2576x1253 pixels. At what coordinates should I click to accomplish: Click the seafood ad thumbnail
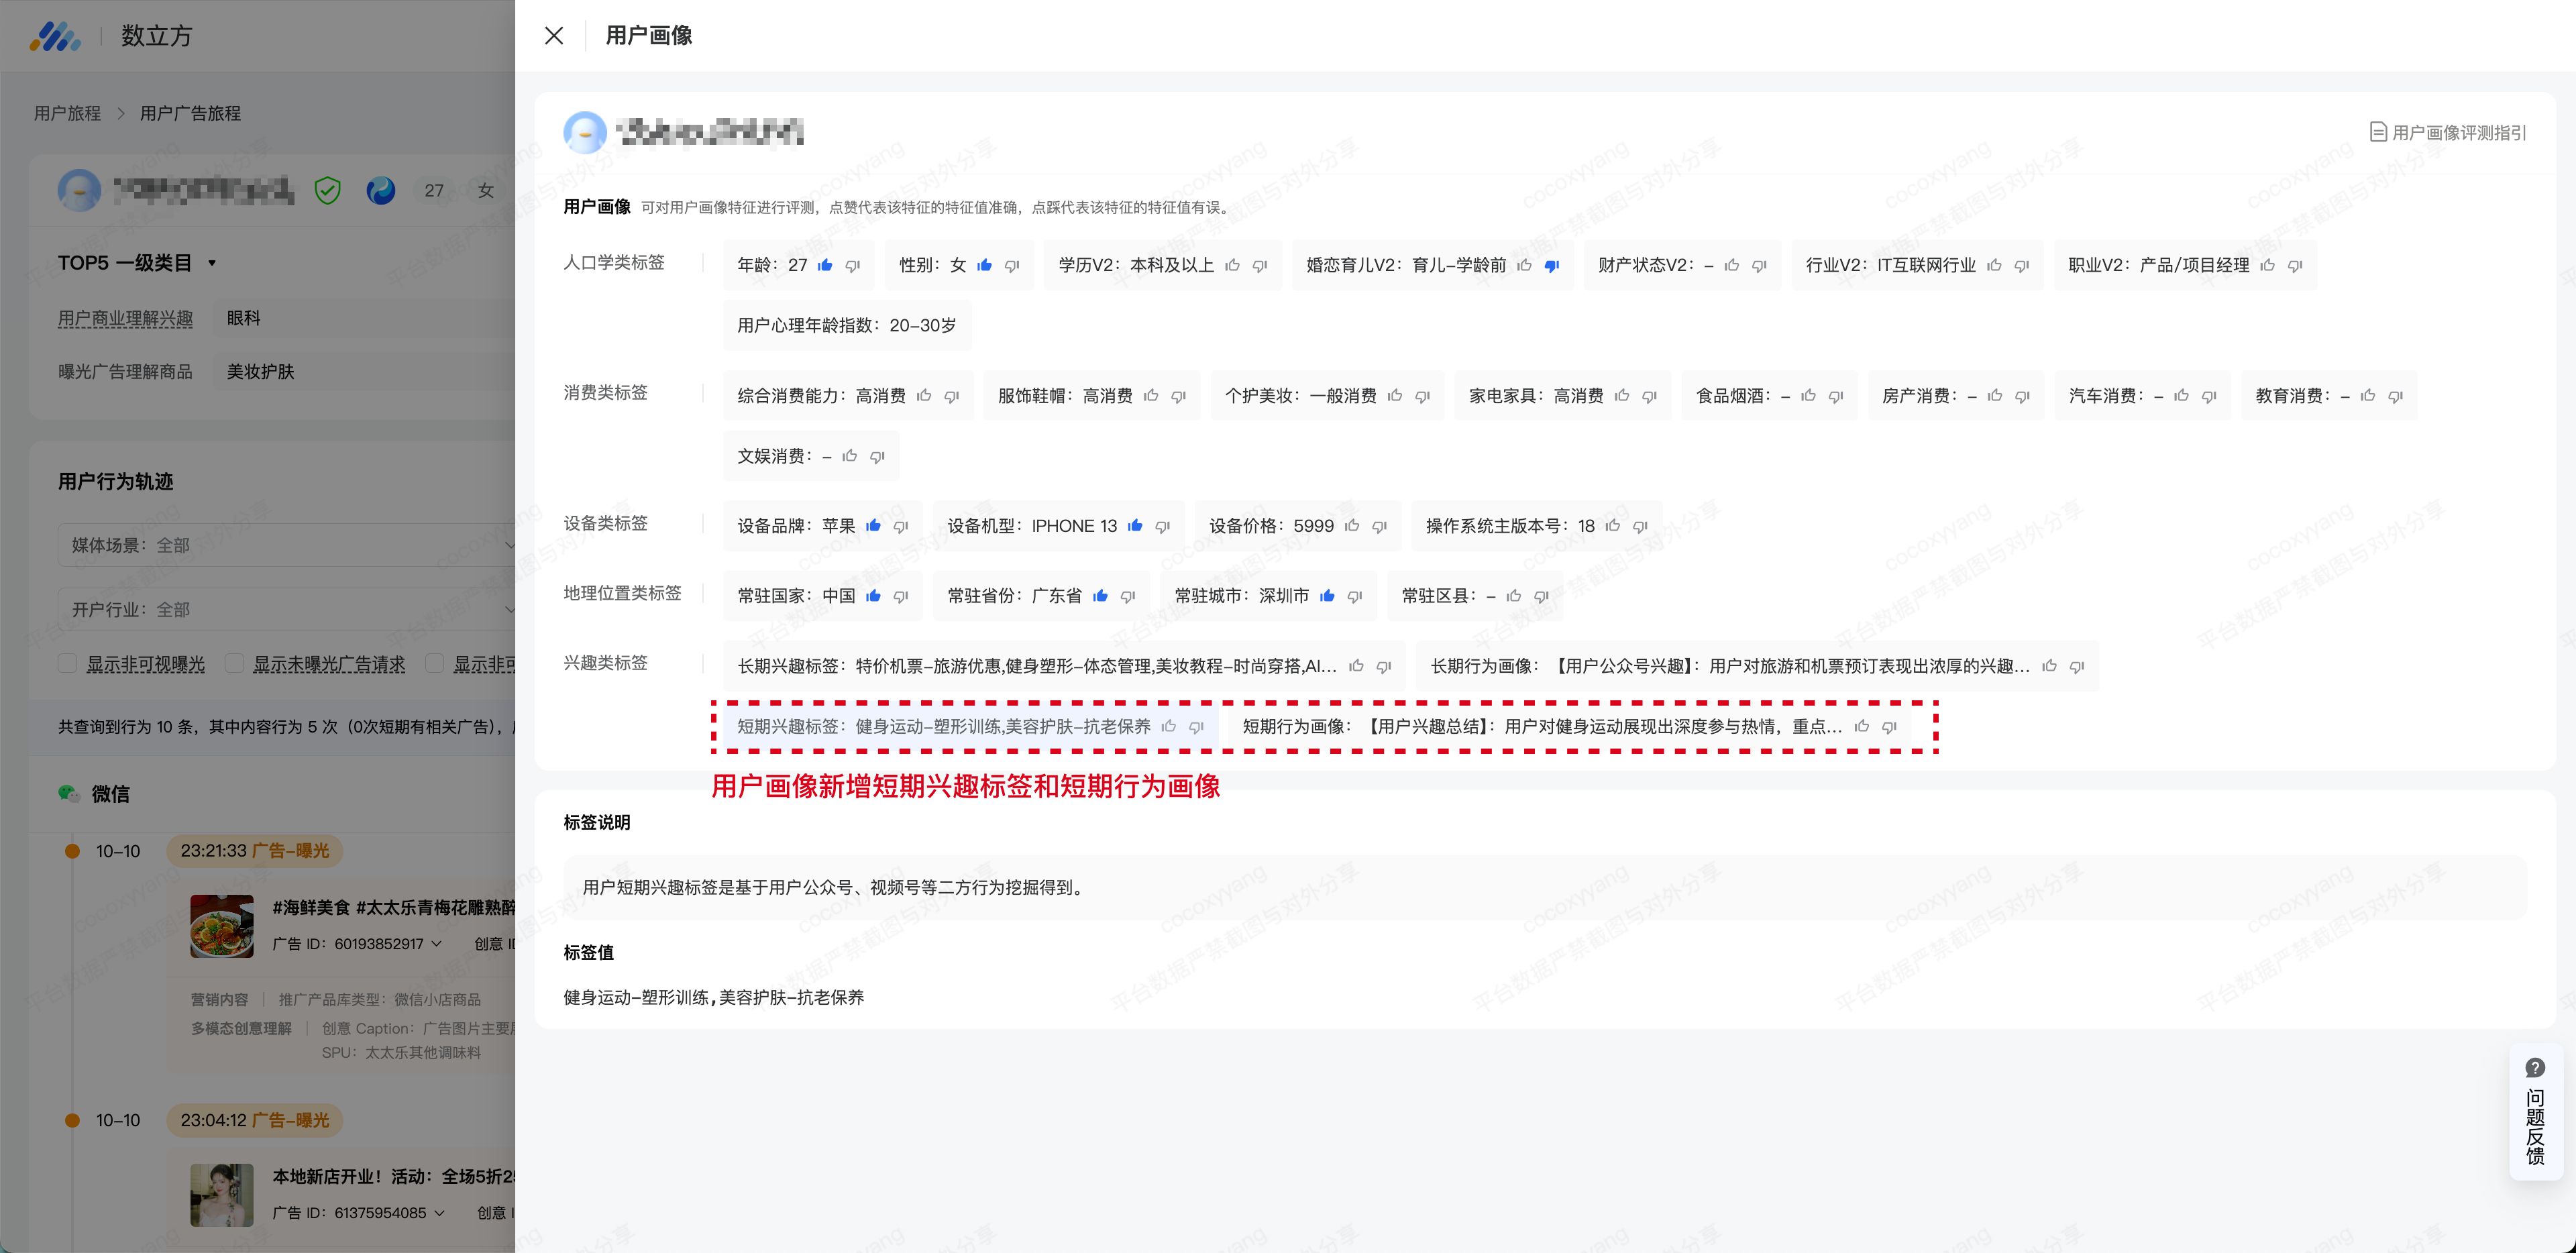click(x=222, y=926)
